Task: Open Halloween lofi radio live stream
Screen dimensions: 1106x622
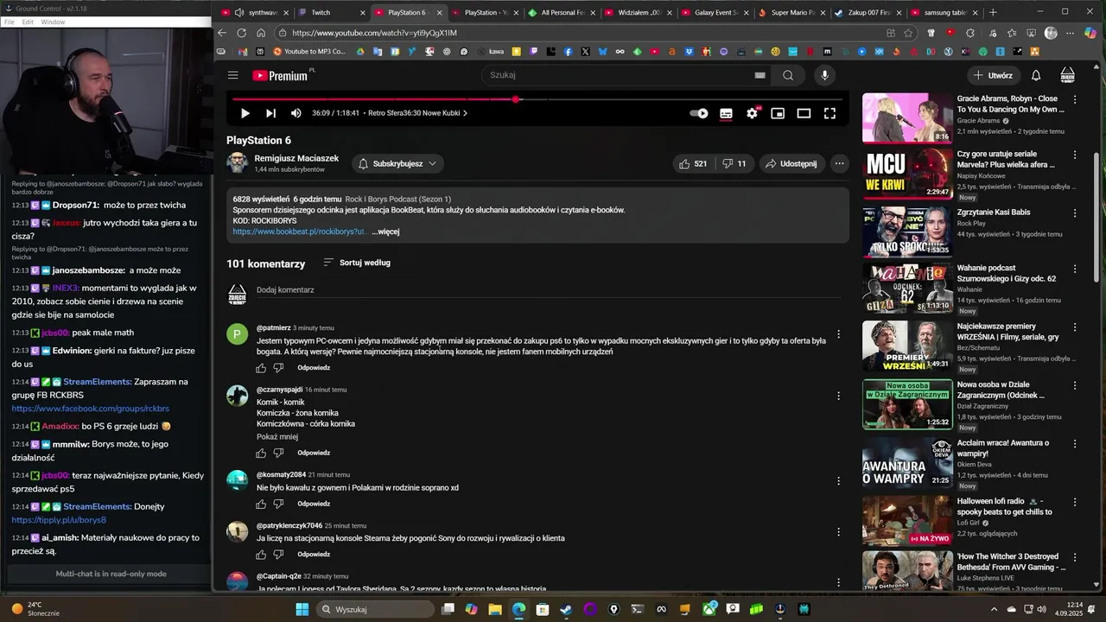Action: click(x=907, y=519)
